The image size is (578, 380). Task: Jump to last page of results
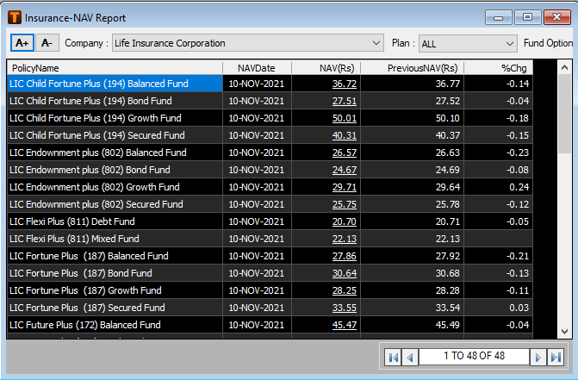(x=556, y=357)
